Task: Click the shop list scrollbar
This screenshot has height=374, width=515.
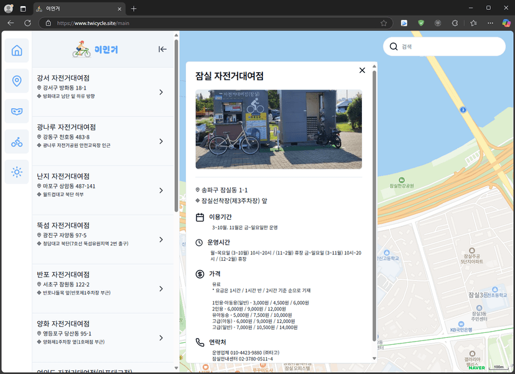Action: tap(176, 126)
